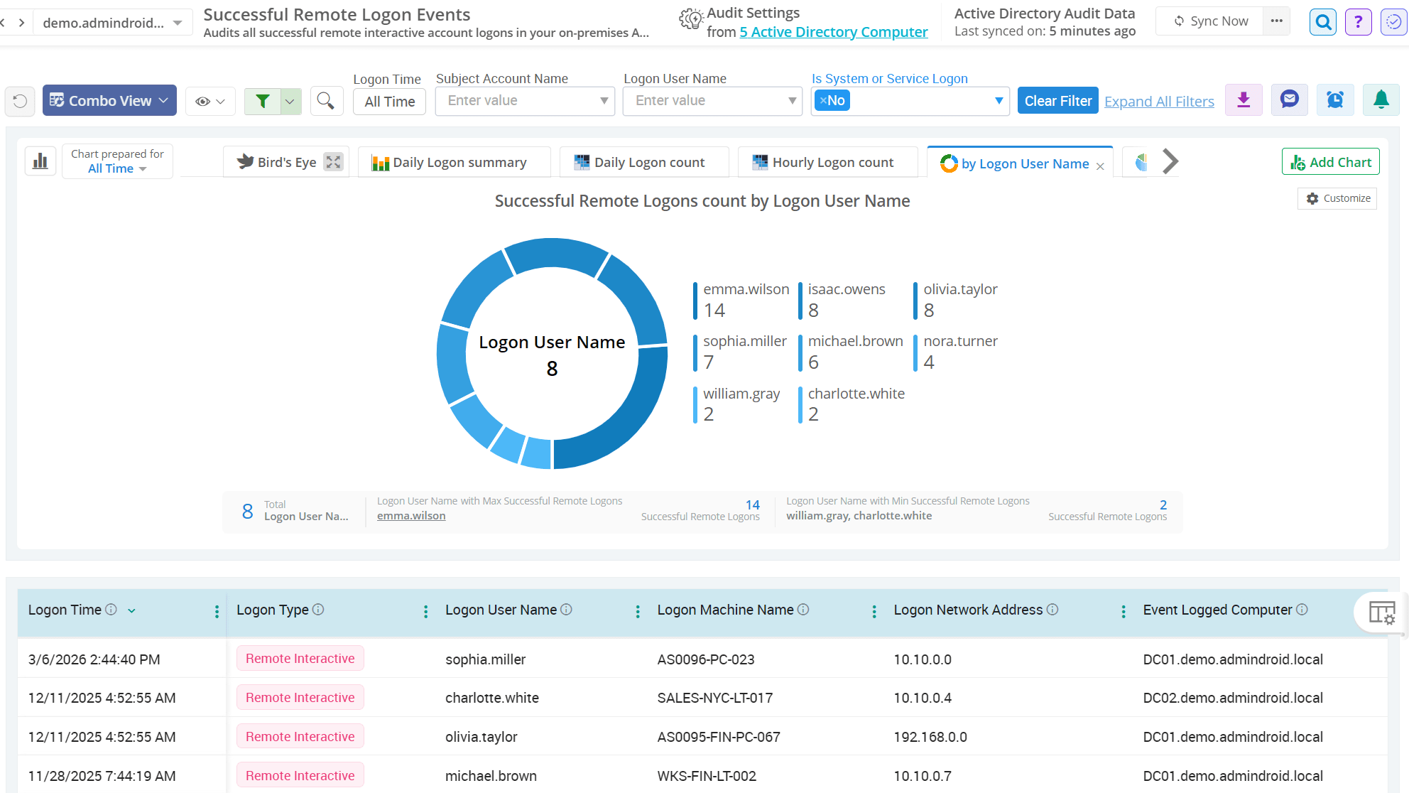Switch to Hourly Logon count tab
Viewport: 1409px width, 793px height.
(x=827, y=162)
